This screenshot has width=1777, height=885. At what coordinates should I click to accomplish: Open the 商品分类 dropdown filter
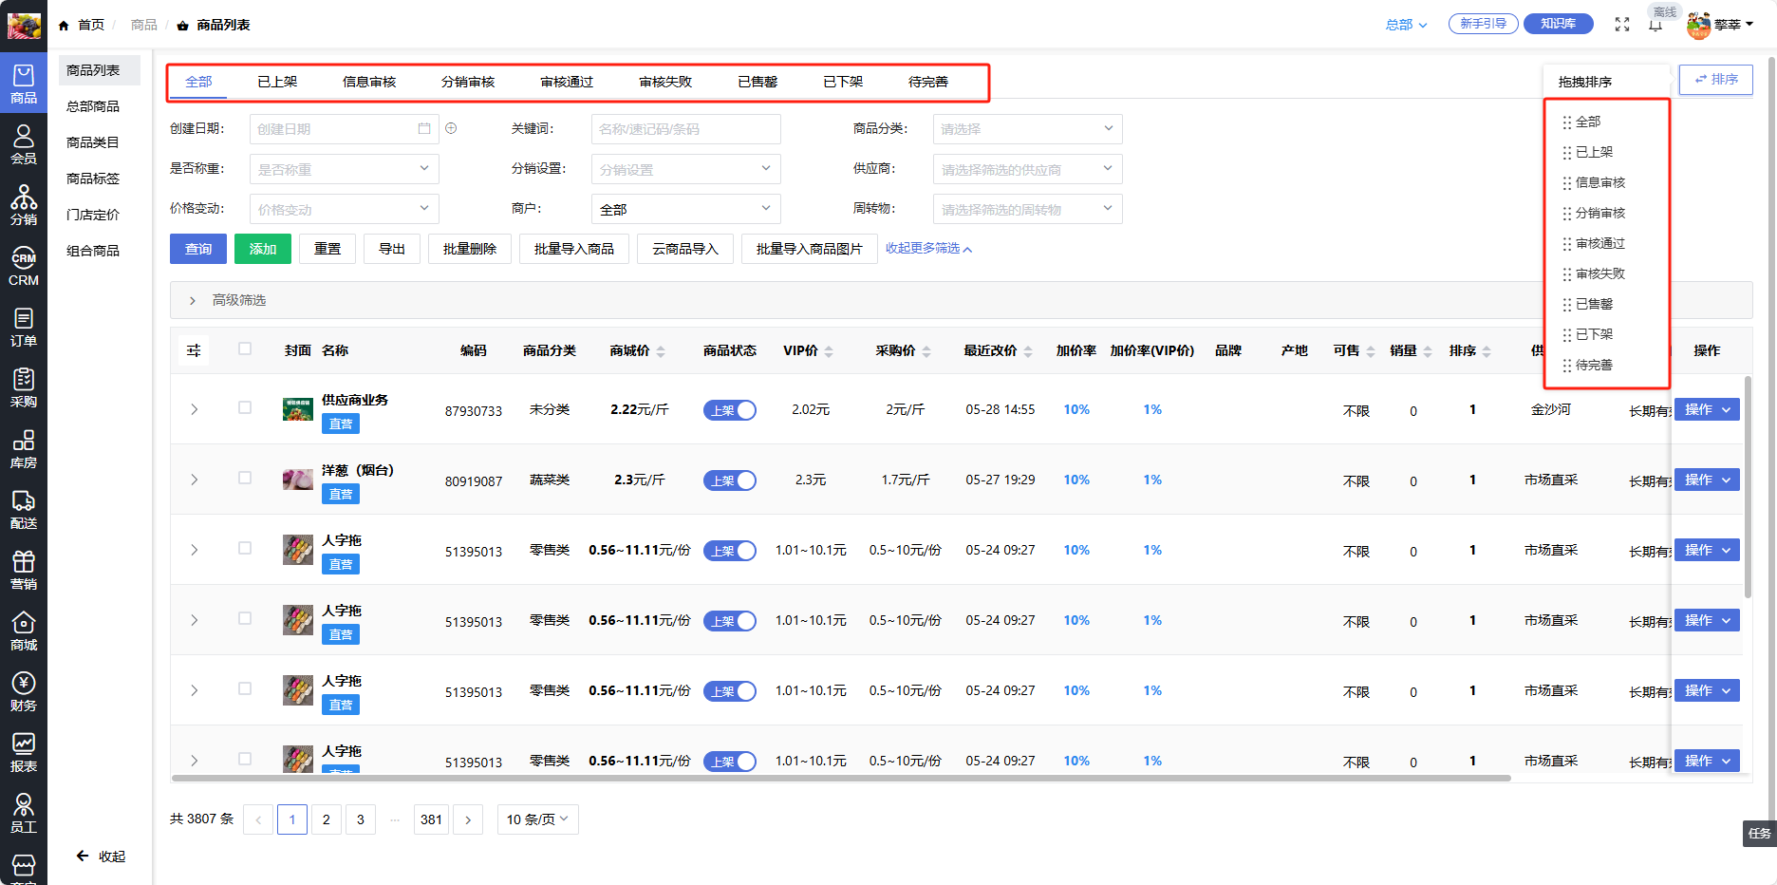click(x=1027, y=129)
